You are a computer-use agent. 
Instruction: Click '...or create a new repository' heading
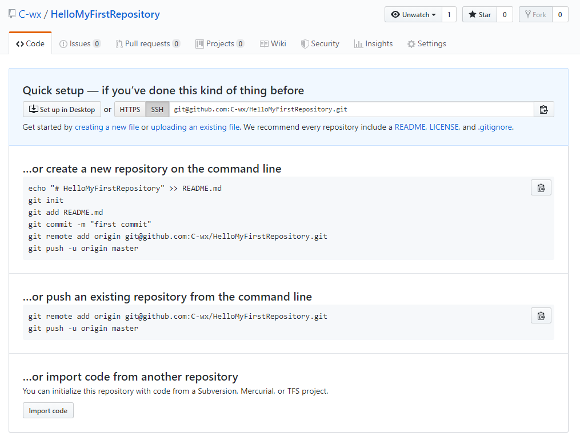(x=152, y=169)
